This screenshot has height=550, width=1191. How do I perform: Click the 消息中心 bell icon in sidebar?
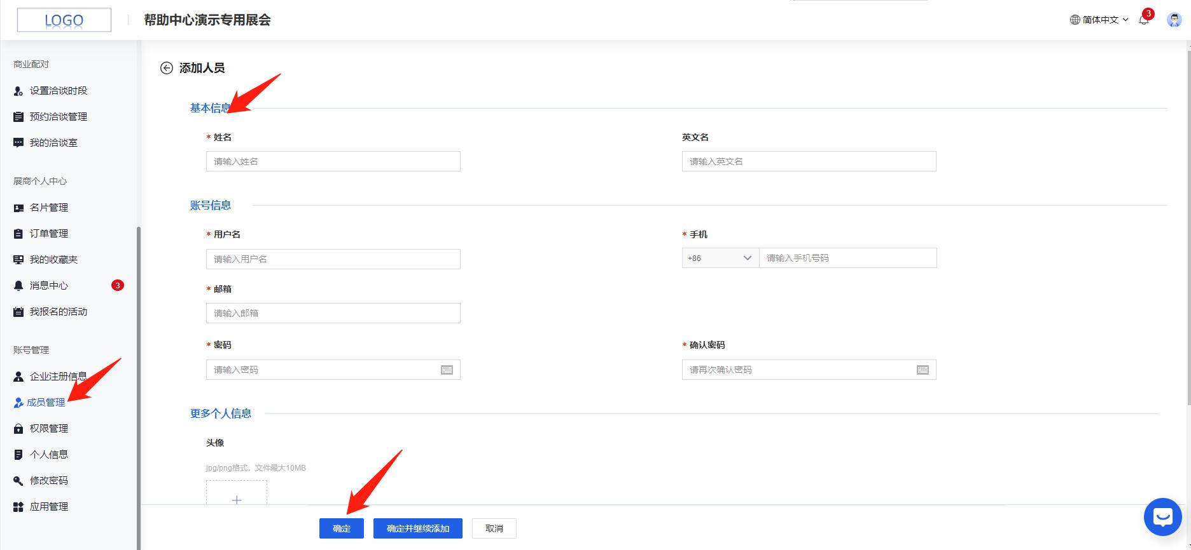[18, 286]
